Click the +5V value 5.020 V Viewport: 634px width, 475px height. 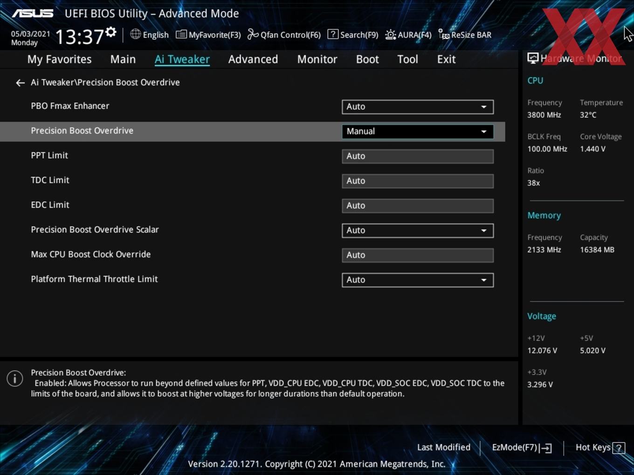pyautogui.click(x=593, y=350)
